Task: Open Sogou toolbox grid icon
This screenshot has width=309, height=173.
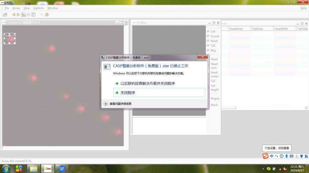Action: [x=306, y=156]
